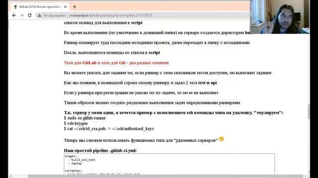
Task: Click the not-secure warning icon in address bar
Action: 39,15
